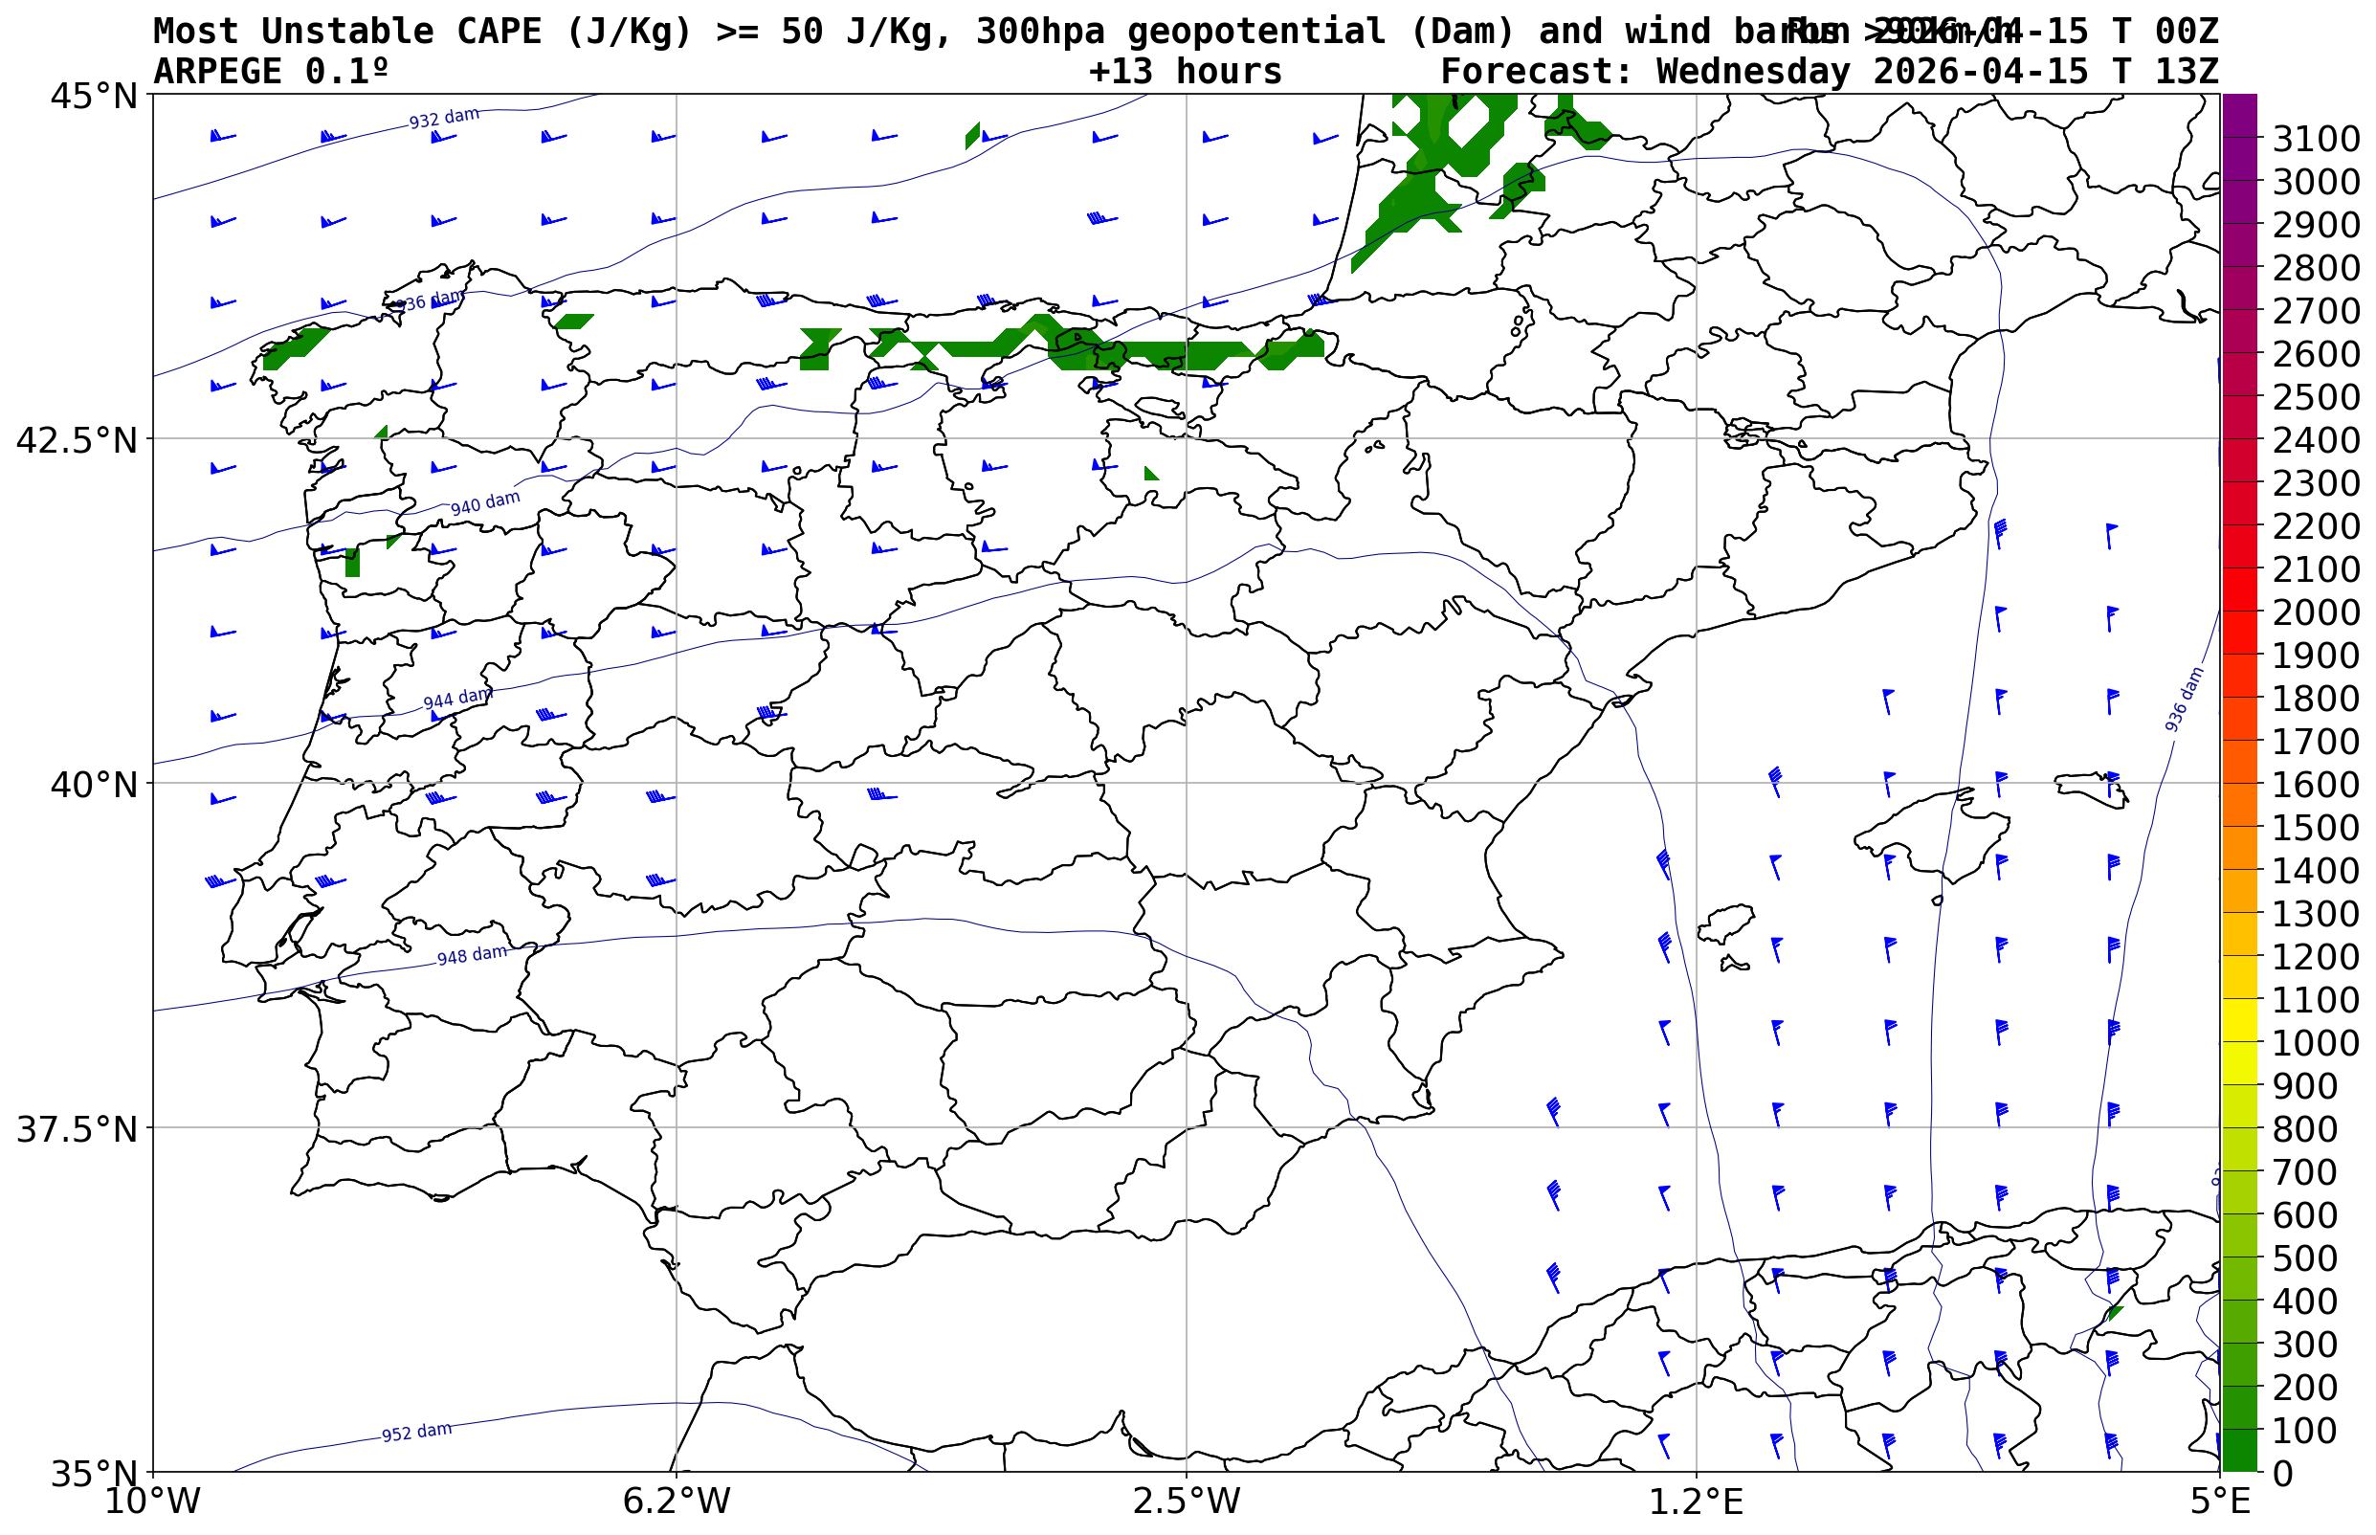Click the "940 dam" contour label
This screenshot has height=1535, width=2376.
pyautogui.click(x=484, y=503)
